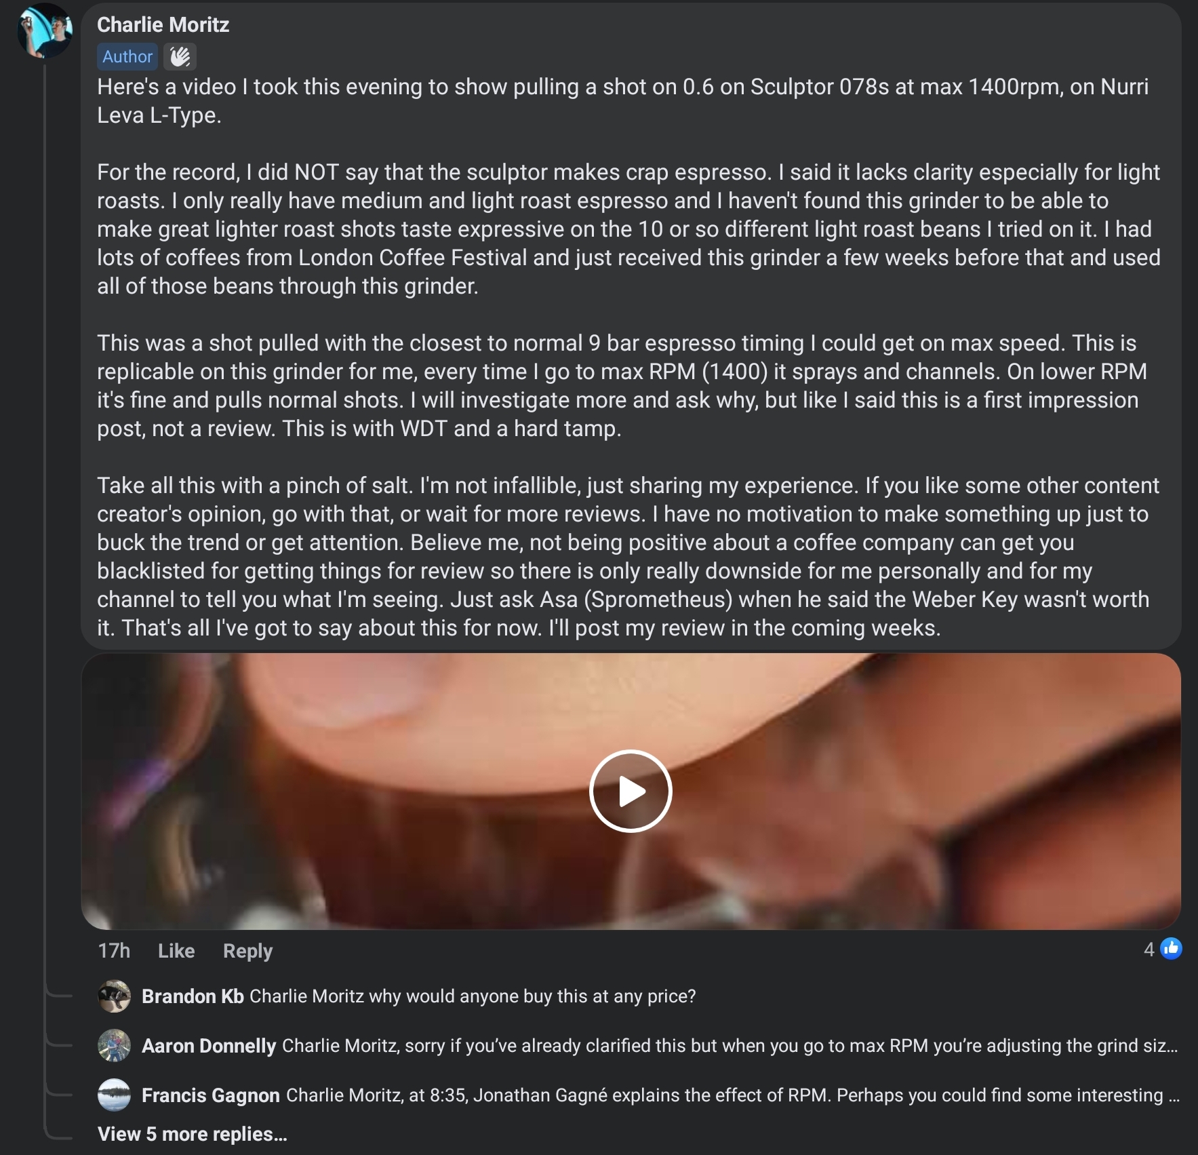This screenshot has width=1198, height=1155.
Task: Like Charlie Moritz's comment
Action: click(x=176, y=951)
